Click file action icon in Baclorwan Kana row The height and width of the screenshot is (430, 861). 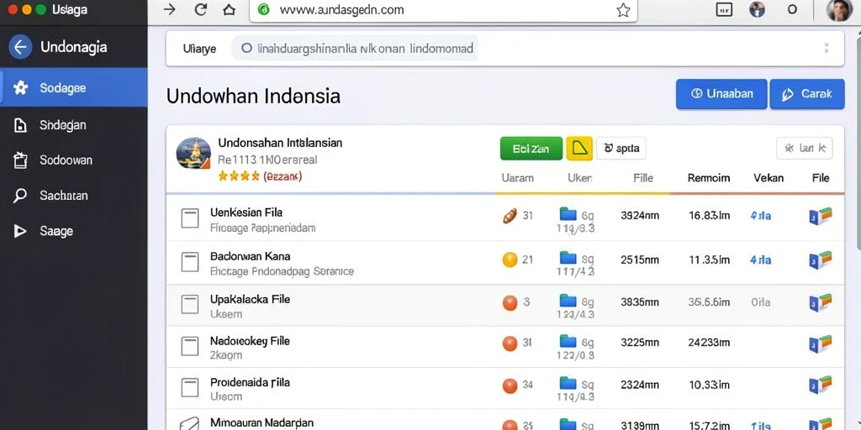tap(821, 260)
